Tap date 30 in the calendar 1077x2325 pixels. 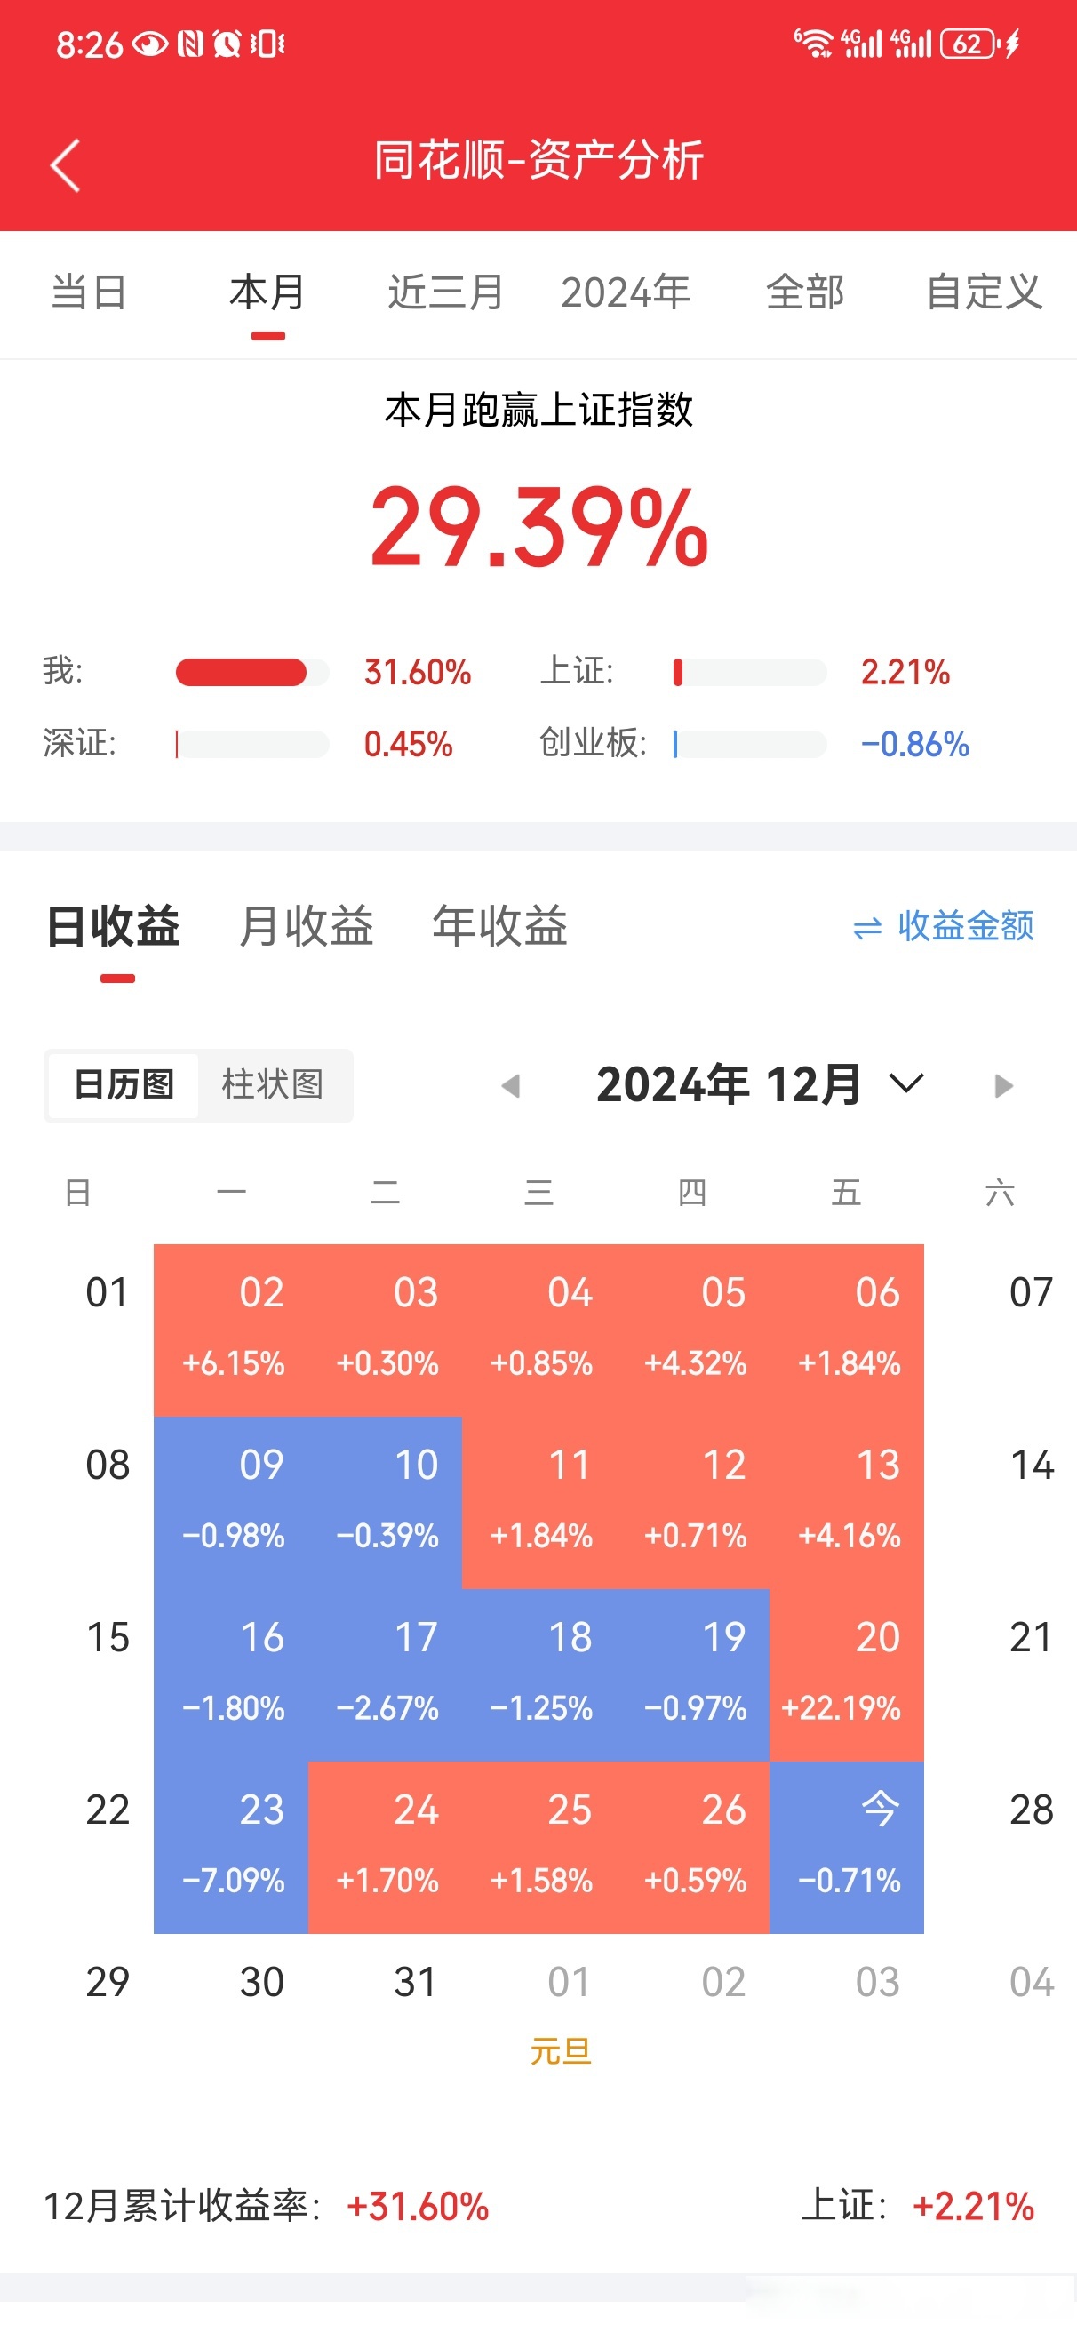(262, 1982)
